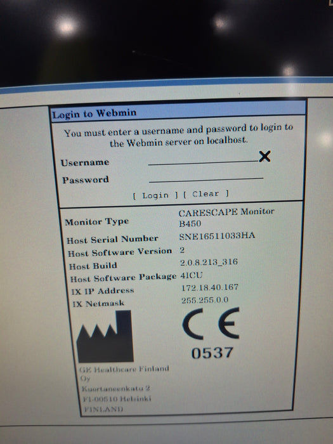
Task: Click the 'IX IP Address' label
Action: [103, 291]
